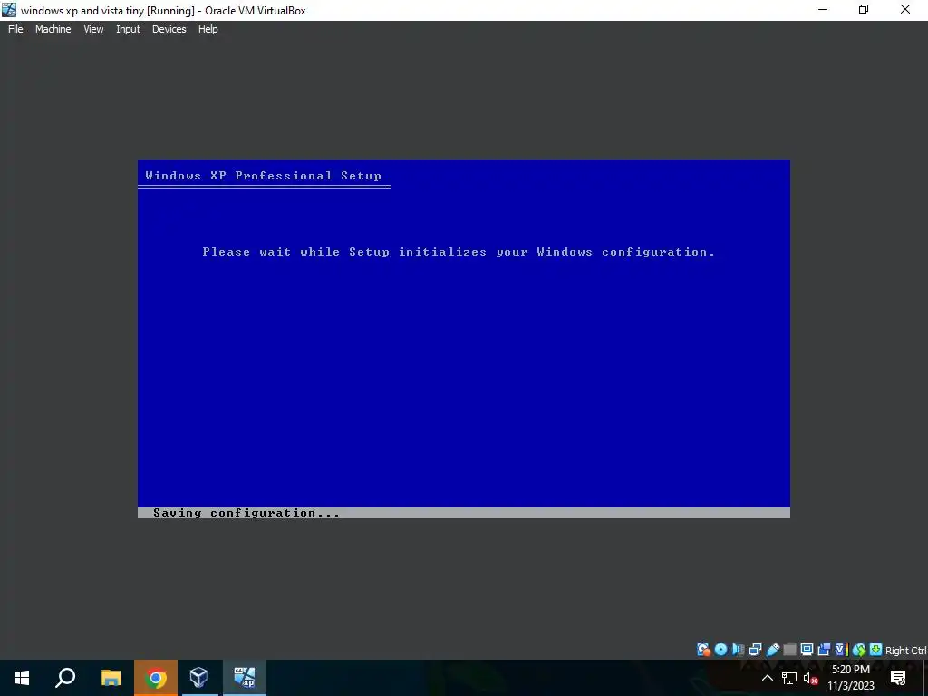Click the mouse integration status icon
This screenshot has height=696, width=928.
pyautogui.click(x=859, y=650)
